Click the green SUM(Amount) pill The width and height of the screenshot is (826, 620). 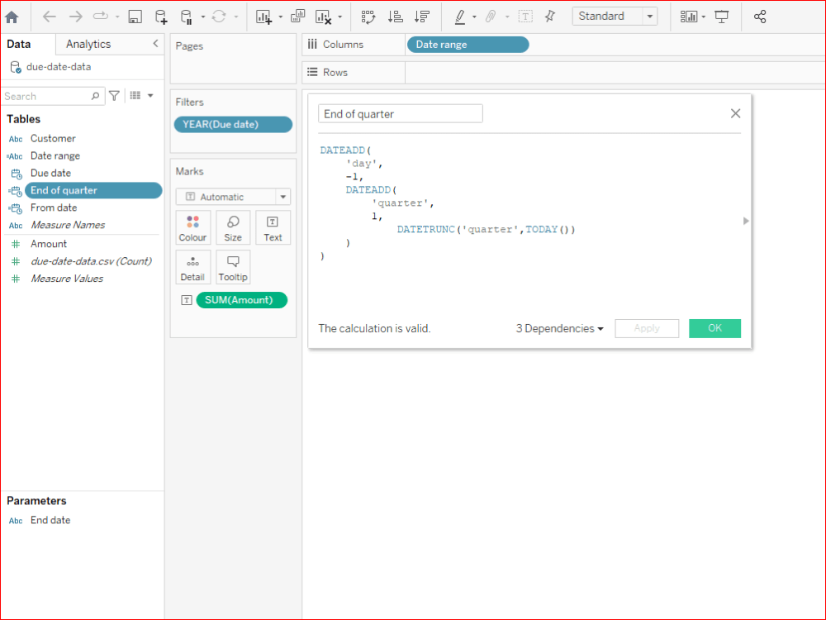[241, 300]
